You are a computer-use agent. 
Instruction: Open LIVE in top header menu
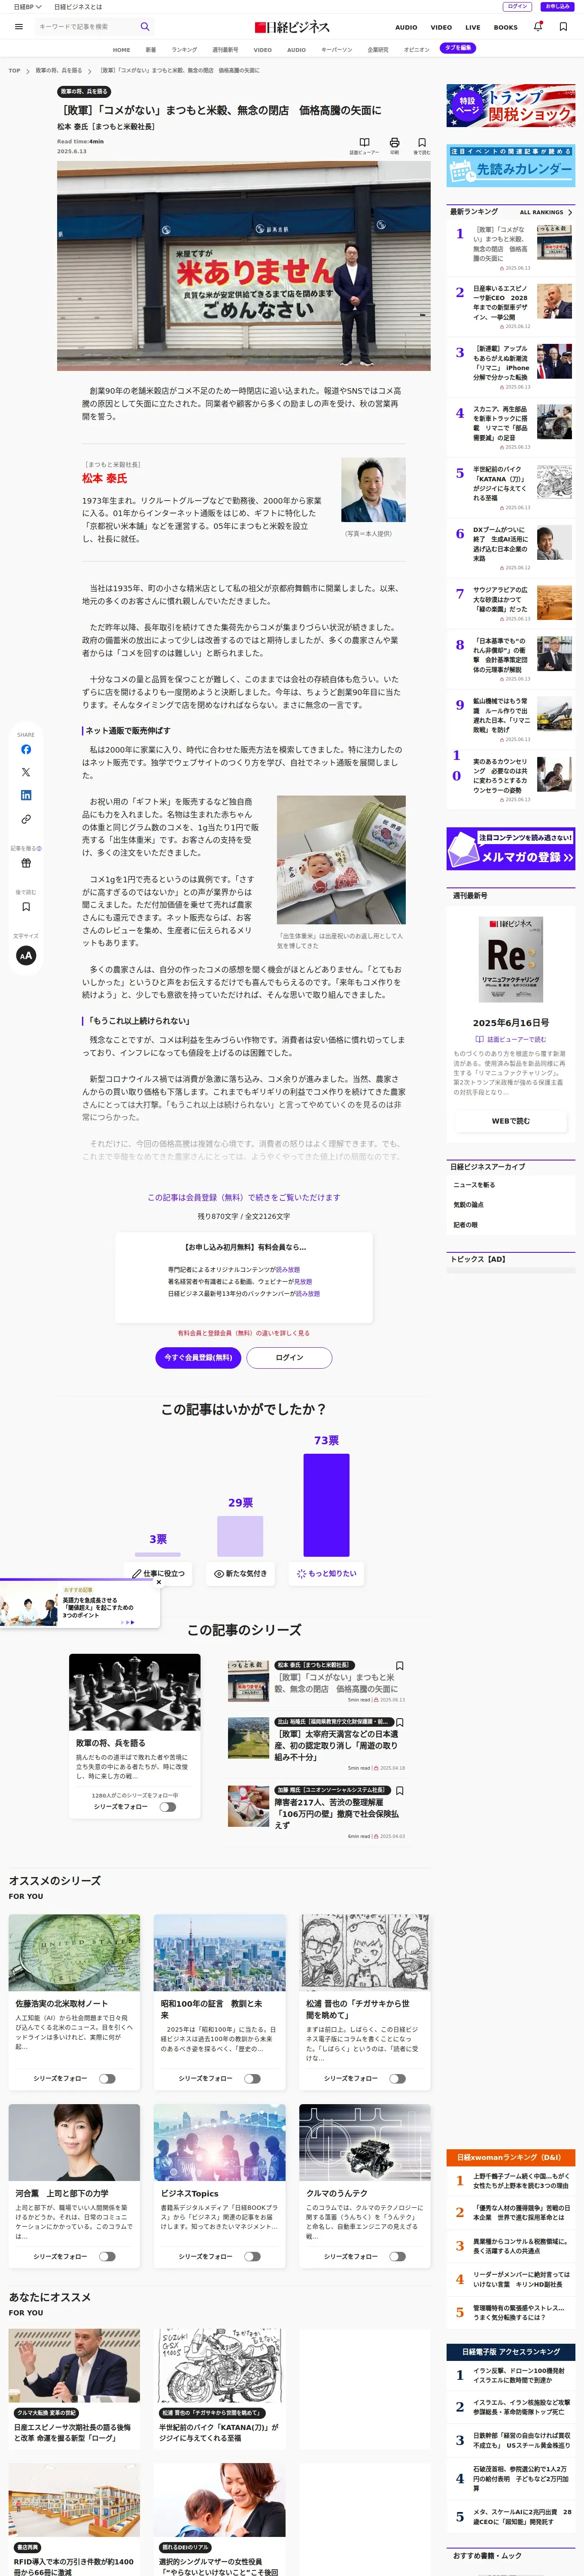[473, 27]
